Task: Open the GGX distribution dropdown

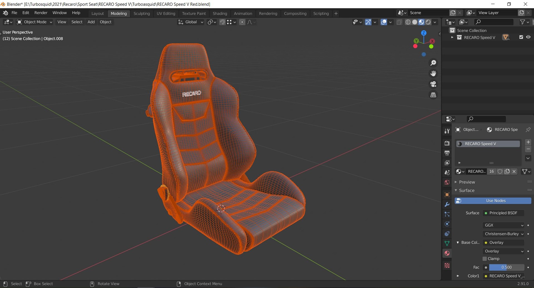Action: [504, 225]
